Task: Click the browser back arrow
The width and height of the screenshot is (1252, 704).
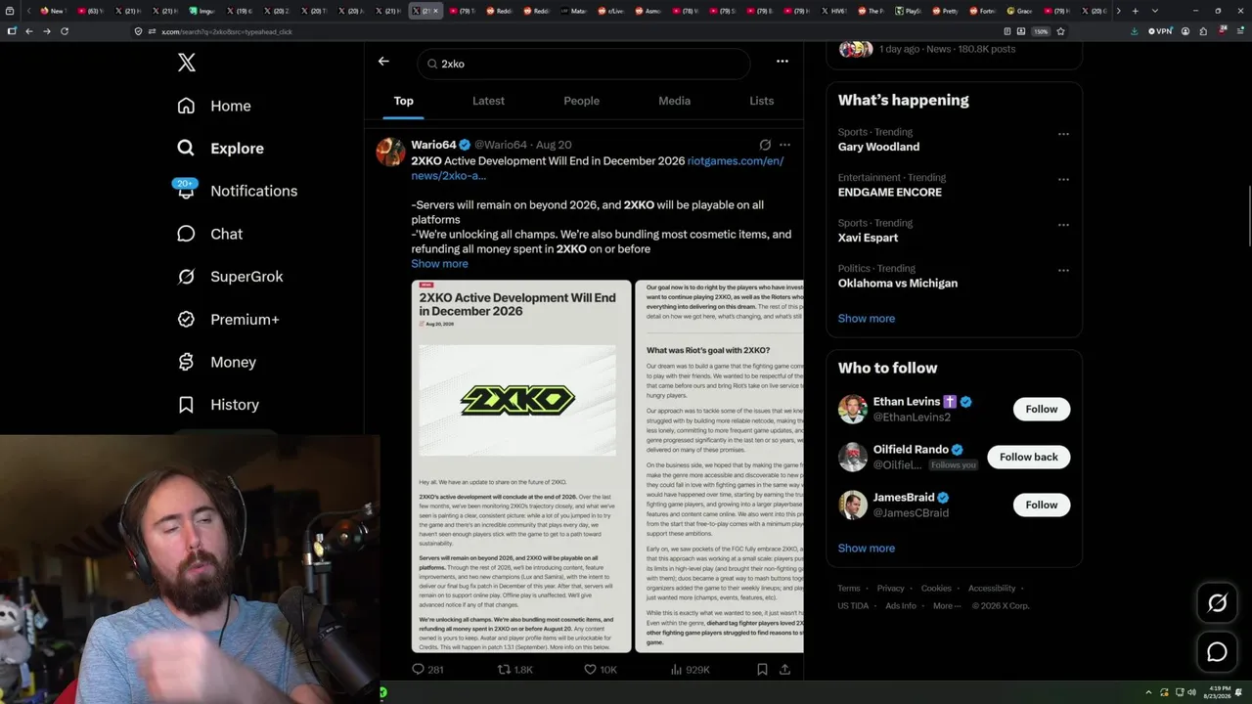Action: pyautogui.click(x=29, y=31)
